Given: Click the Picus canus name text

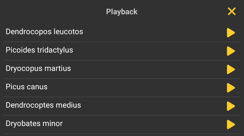Looking at the screenshot, I should point(27,87).
